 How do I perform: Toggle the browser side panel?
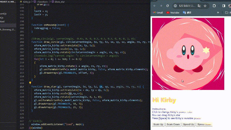pyautogui.click(x=224, y=6)
